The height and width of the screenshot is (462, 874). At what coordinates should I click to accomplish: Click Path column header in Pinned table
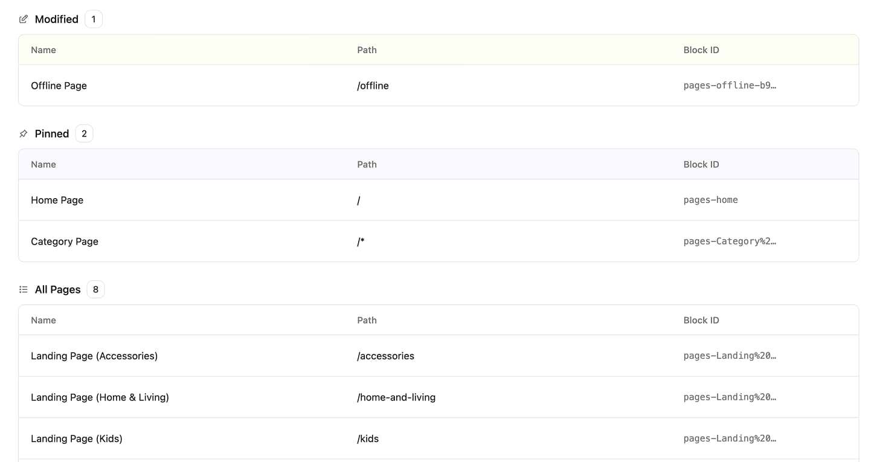(x=367, y=164)
